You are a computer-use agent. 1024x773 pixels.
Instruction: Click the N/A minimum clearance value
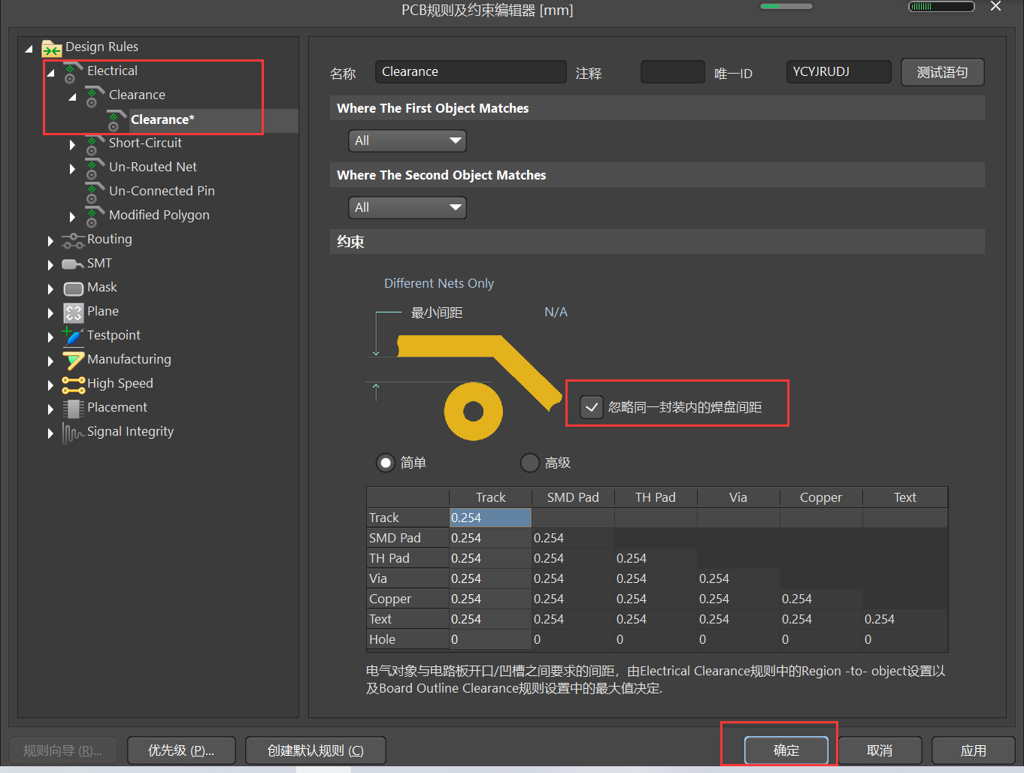tap(556, 312)
